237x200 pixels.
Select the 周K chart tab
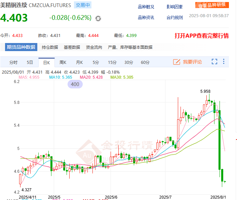pos(63,62)
